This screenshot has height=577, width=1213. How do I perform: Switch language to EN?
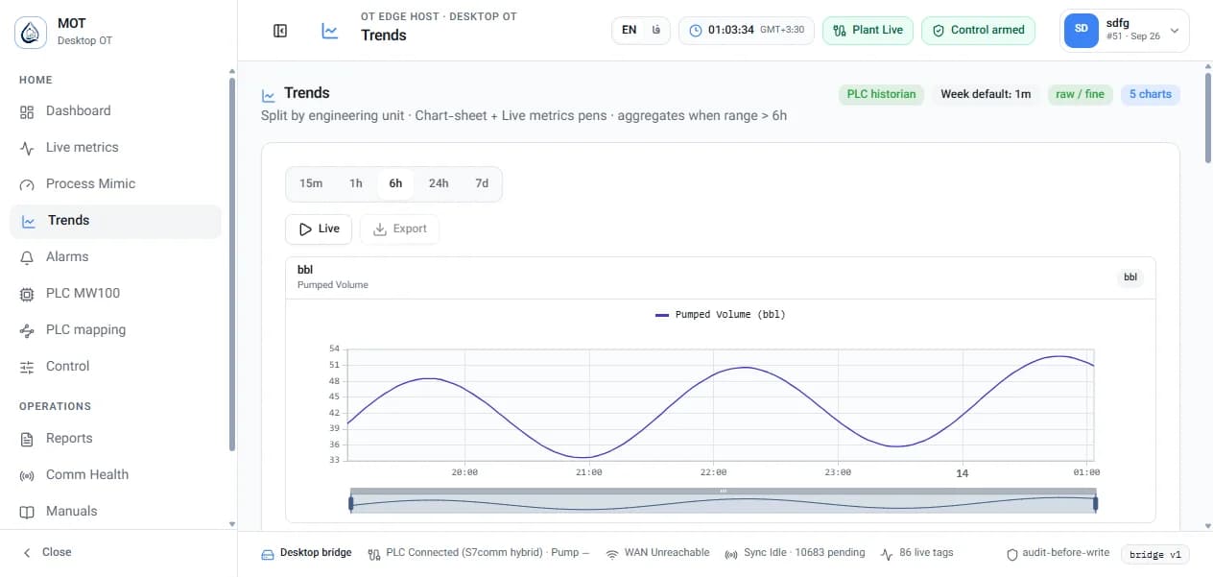(629, 30)
